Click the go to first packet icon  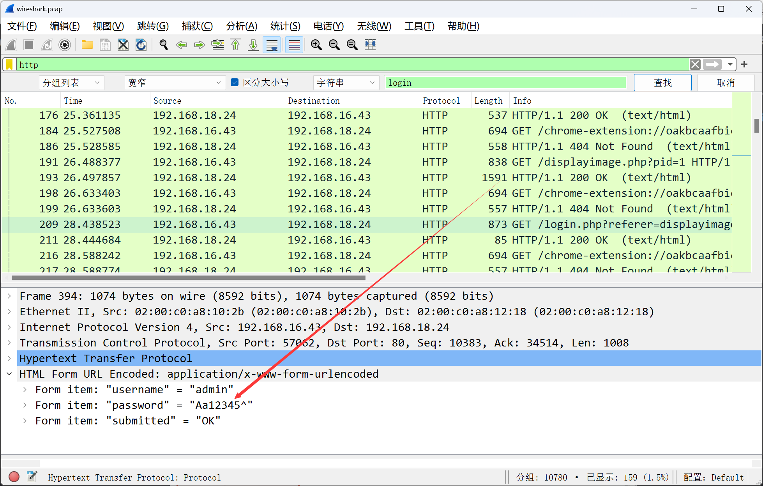click(x=235, y=45)
